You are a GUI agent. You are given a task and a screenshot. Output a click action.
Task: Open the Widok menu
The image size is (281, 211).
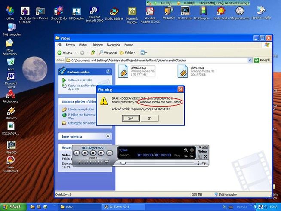click(x=83, y=45)
